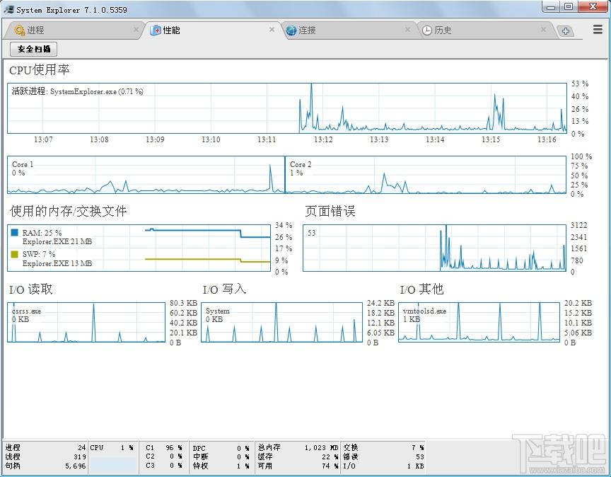
Task: Click the 中断 status entry
Action: click(x=221, y=456)
